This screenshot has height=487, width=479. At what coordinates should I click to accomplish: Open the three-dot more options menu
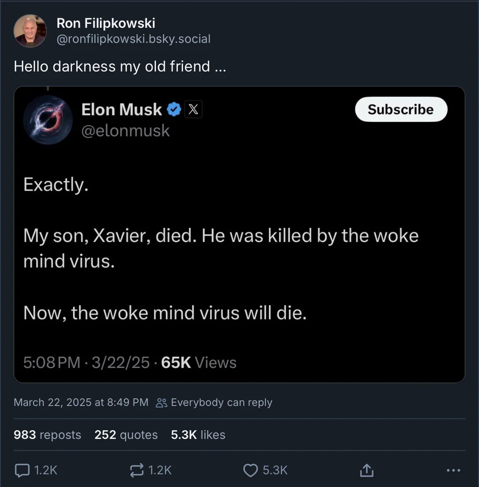tap(454, 470)
